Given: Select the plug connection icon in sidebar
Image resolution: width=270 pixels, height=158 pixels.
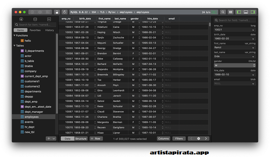Looking at the screenshot, I should click(21, 19).
